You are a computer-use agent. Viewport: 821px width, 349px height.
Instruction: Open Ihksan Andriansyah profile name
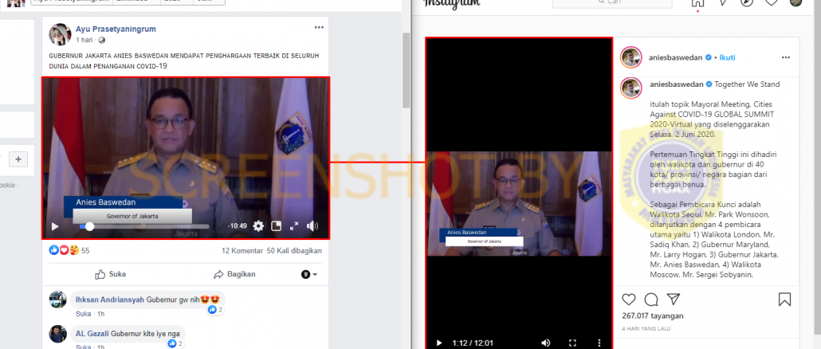108,300
